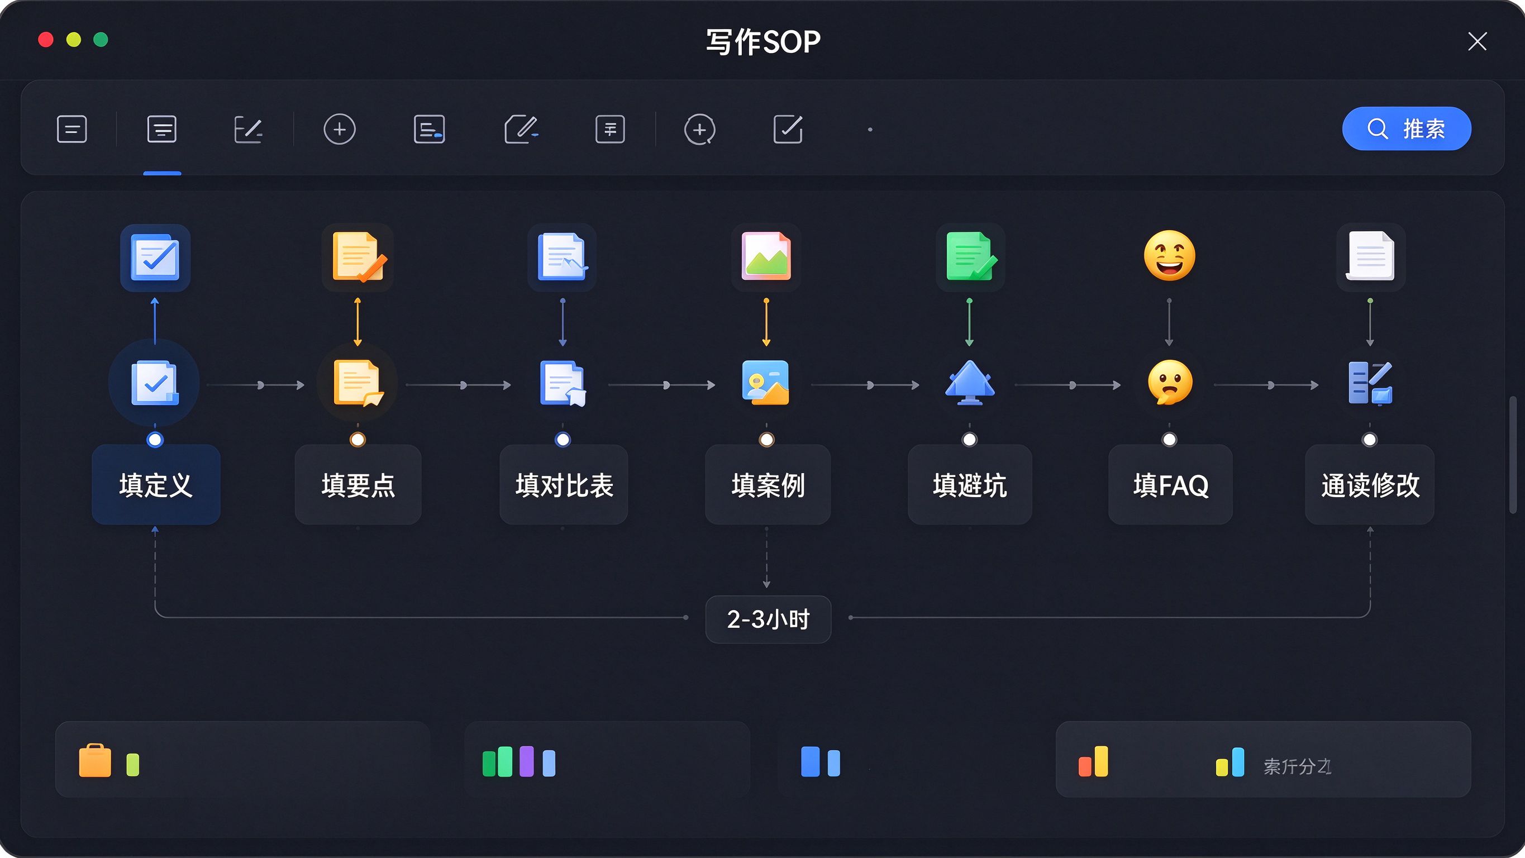
Task: Select the 填要点 step card
Action: point(358,484)
